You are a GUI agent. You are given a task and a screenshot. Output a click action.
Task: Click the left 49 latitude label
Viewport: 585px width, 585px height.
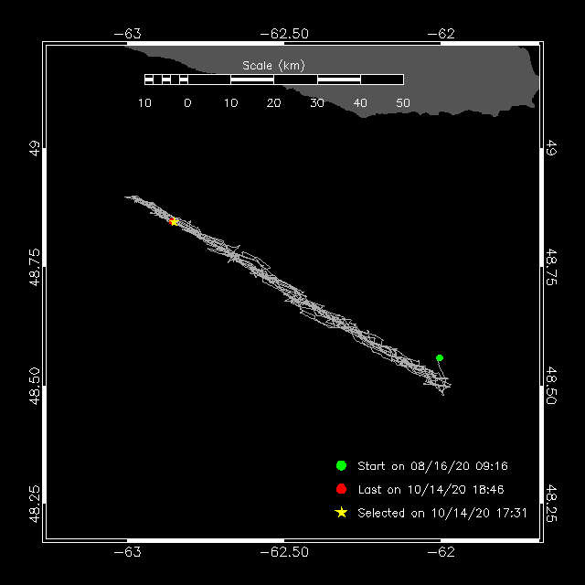(35, 148)
